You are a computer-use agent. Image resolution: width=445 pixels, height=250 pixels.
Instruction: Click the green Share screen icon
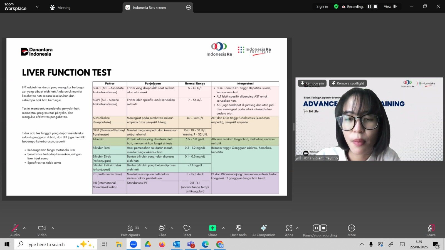(212, 228)
